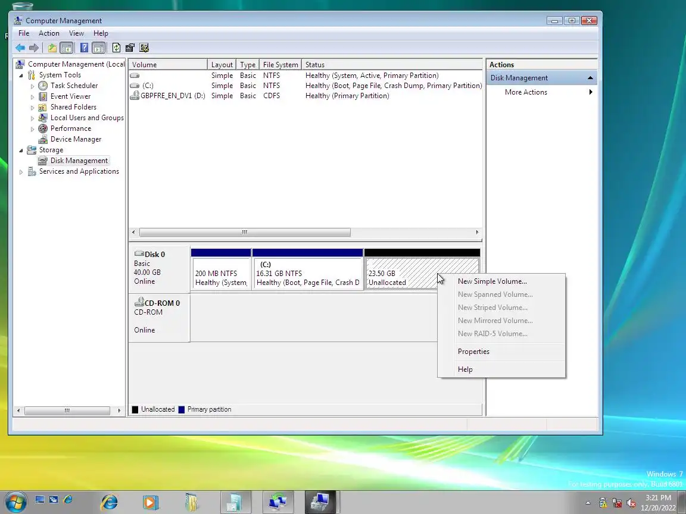Expand Services and Applications node arrow

21,172
